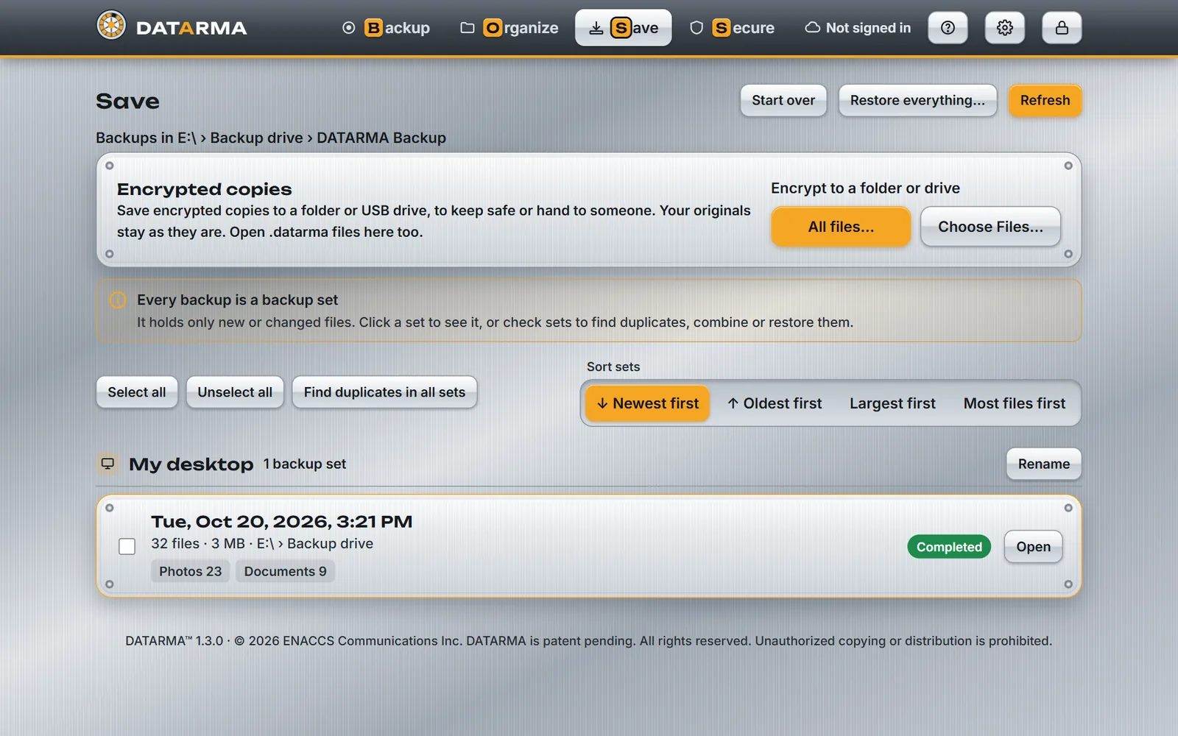Click Choose Files button

990,227
